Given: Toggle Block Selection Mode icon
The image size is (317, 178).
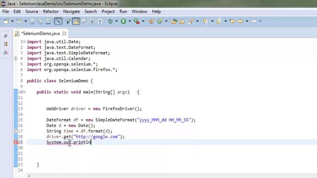Looking at the screenshot, I should coord(92,21).
